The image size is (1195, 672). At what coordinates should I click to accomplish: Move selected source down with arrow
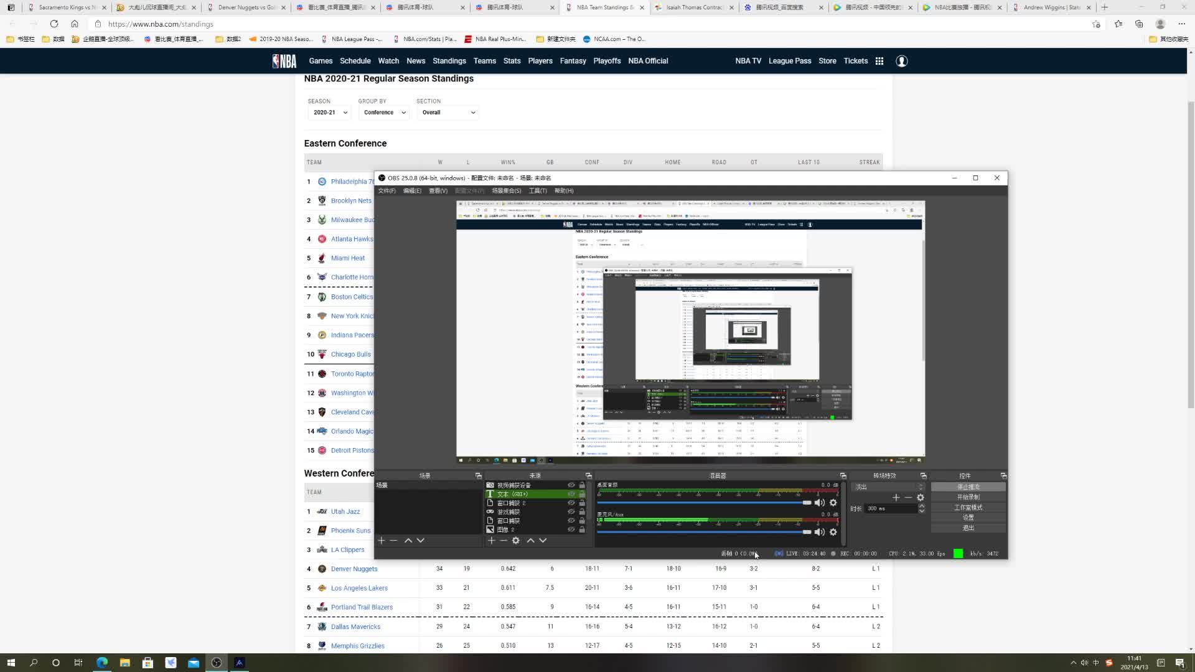coord(543,541)
